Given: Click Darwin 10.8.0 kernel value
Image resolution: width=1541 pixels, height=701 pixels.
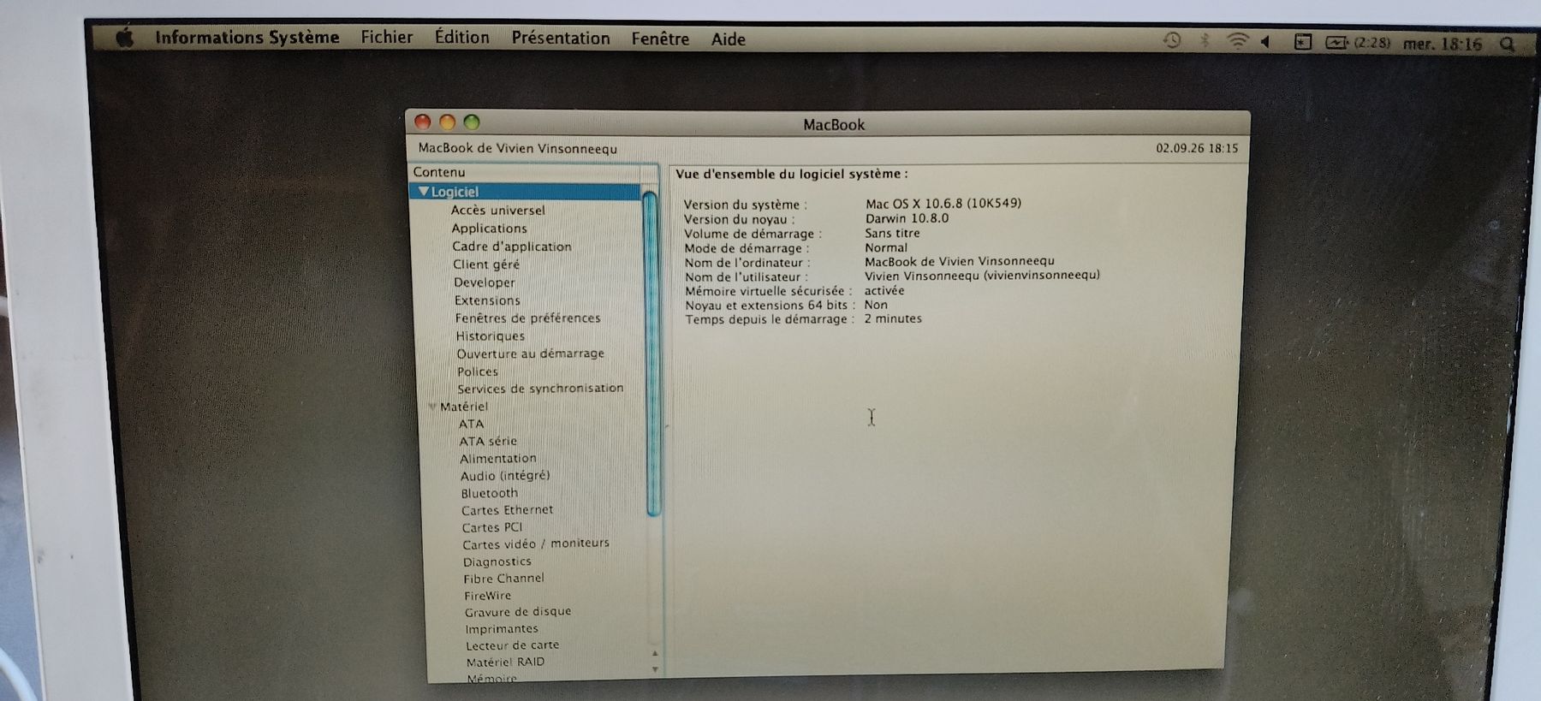Looking at the screenshot, I should [907, 218].
